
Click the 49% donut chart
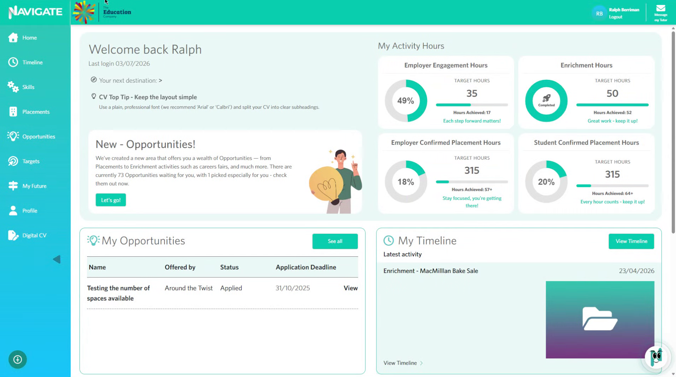click(x=406, y=101)
